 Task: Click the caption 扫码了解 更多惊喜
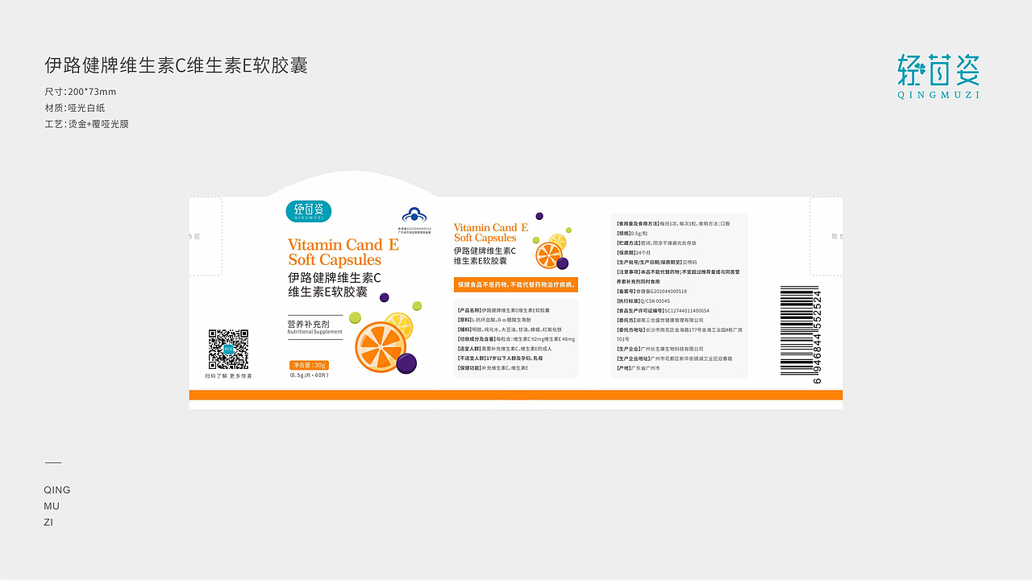click(228, 376)
